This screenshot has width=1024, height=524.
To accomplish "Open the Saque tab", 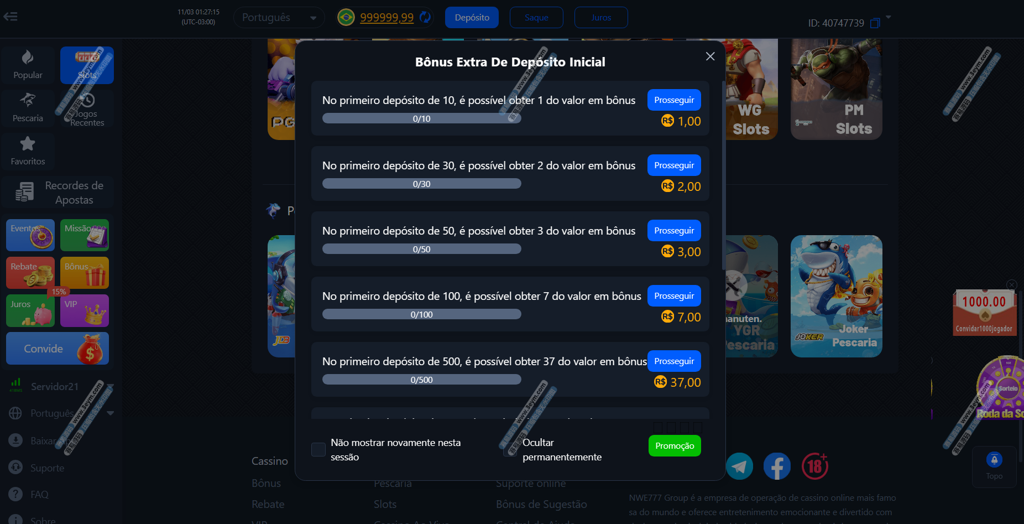I will [536, 17].
